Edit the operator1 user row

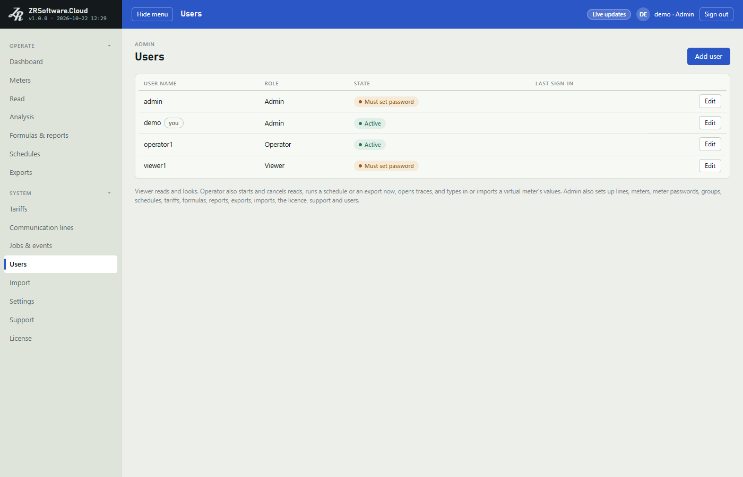click(x=710, y=144)
